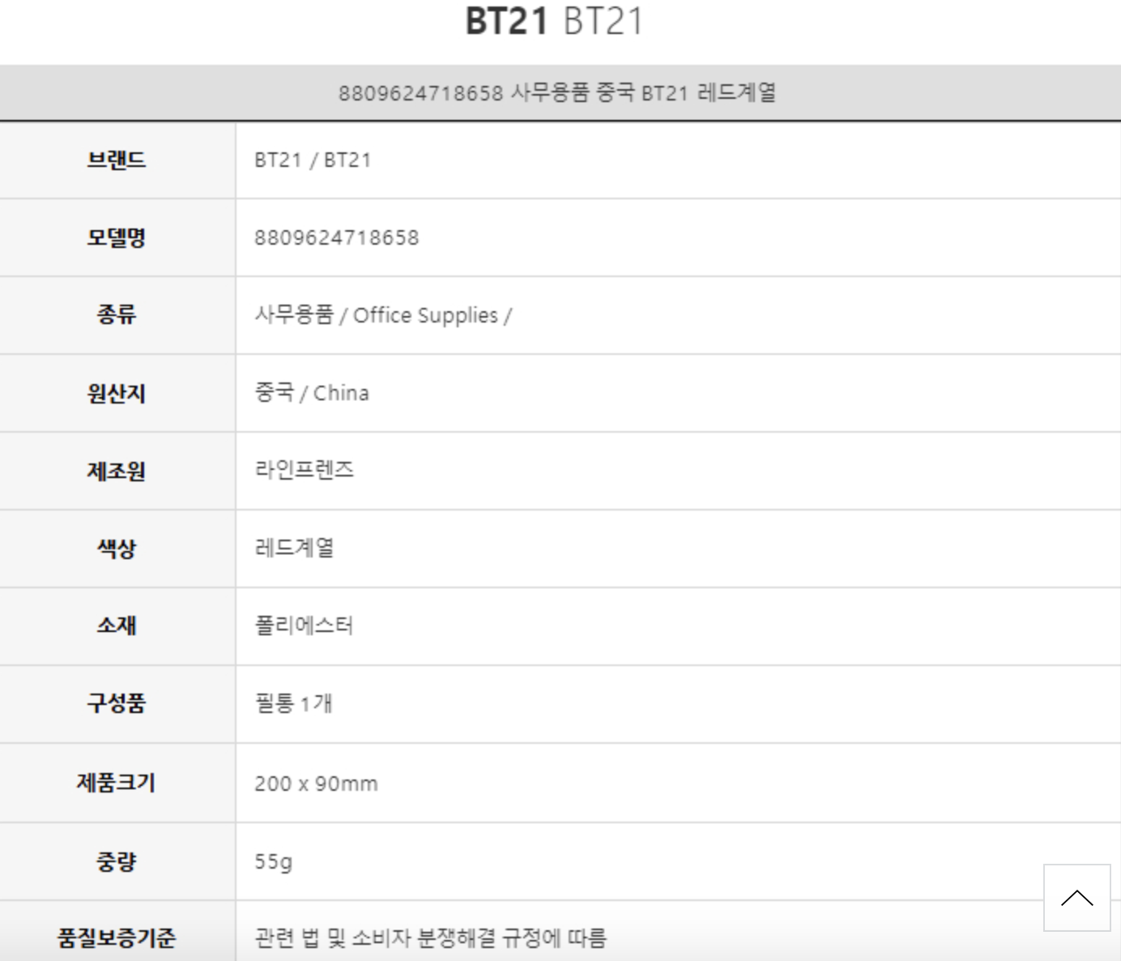Click the 필통 1개 components value
Screen dimensions: 1121x961
(x=293, y=703)
